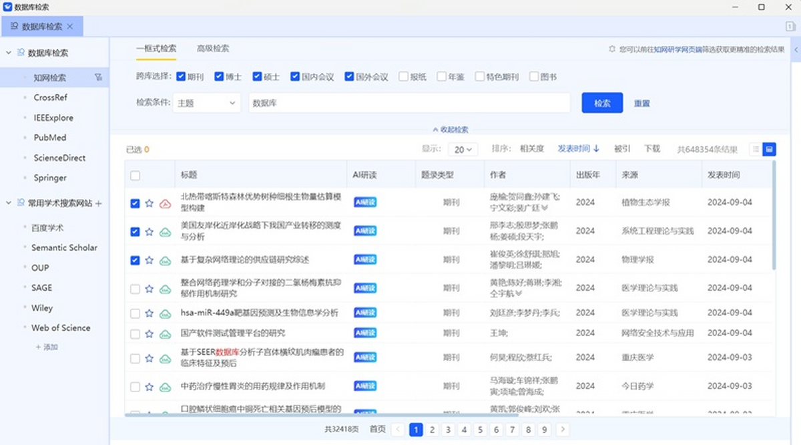Click the filter icon beside 知网检索

(x=99, y=78)
